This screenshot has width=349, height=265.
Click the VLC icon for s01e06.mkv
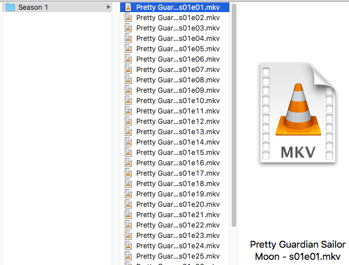coord(128,59)
